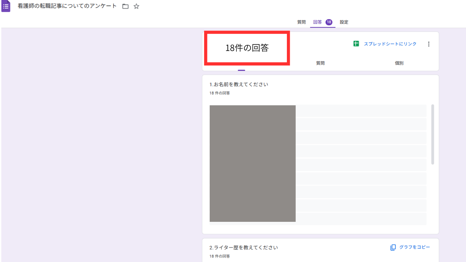The width and height of the screenshot is (466, 262).
Task: Click the gray redacted names block
Action: pos(253,163)
